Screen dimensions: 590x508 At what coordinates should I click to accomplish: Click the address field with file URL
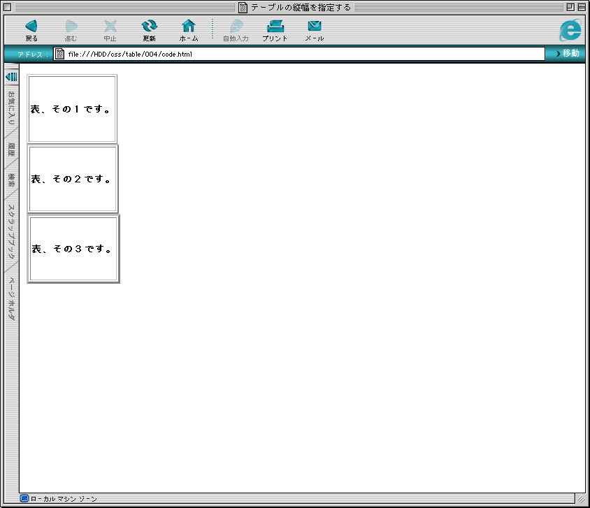pos(299,54)
